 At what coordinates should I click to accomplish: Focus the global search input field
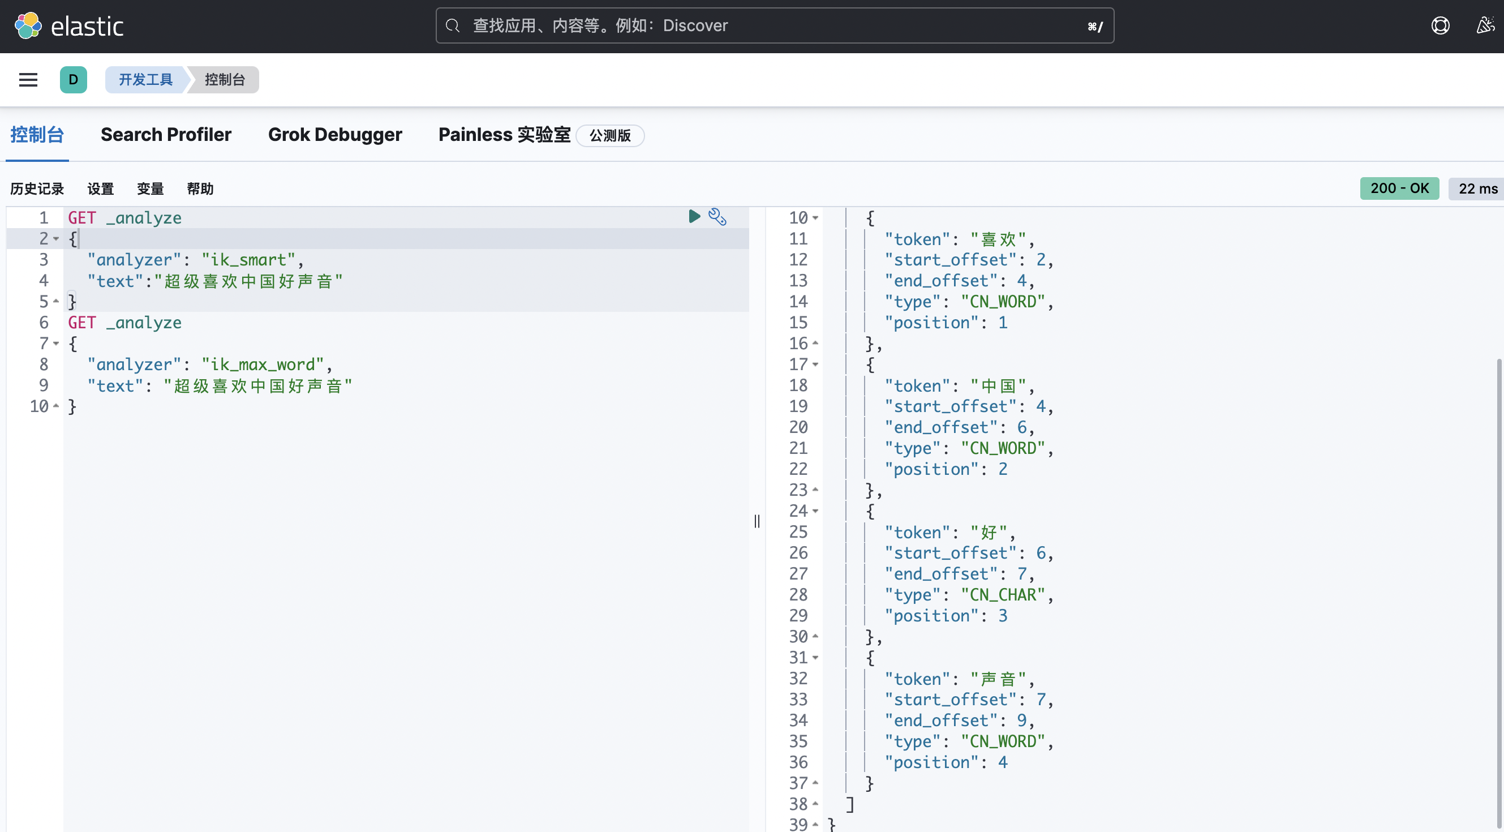click(771, 25)
